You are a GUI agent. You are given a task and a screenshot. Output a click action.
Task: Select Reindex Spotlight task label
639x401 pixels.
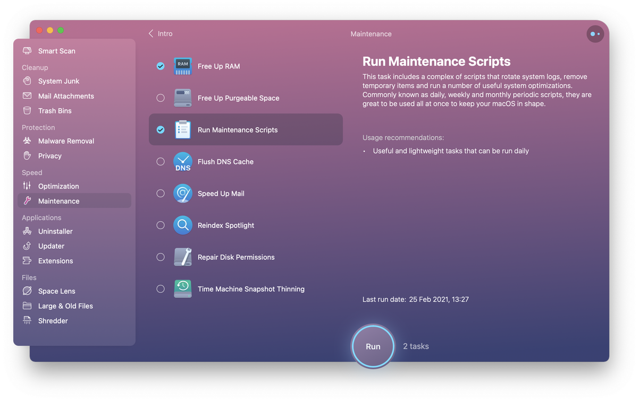pos(226,225)
